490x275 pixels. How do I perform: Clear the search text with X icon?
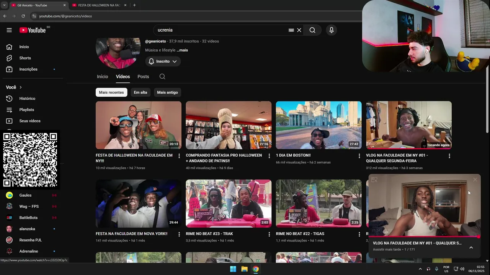pyautogui.click(x=299, y=30)
